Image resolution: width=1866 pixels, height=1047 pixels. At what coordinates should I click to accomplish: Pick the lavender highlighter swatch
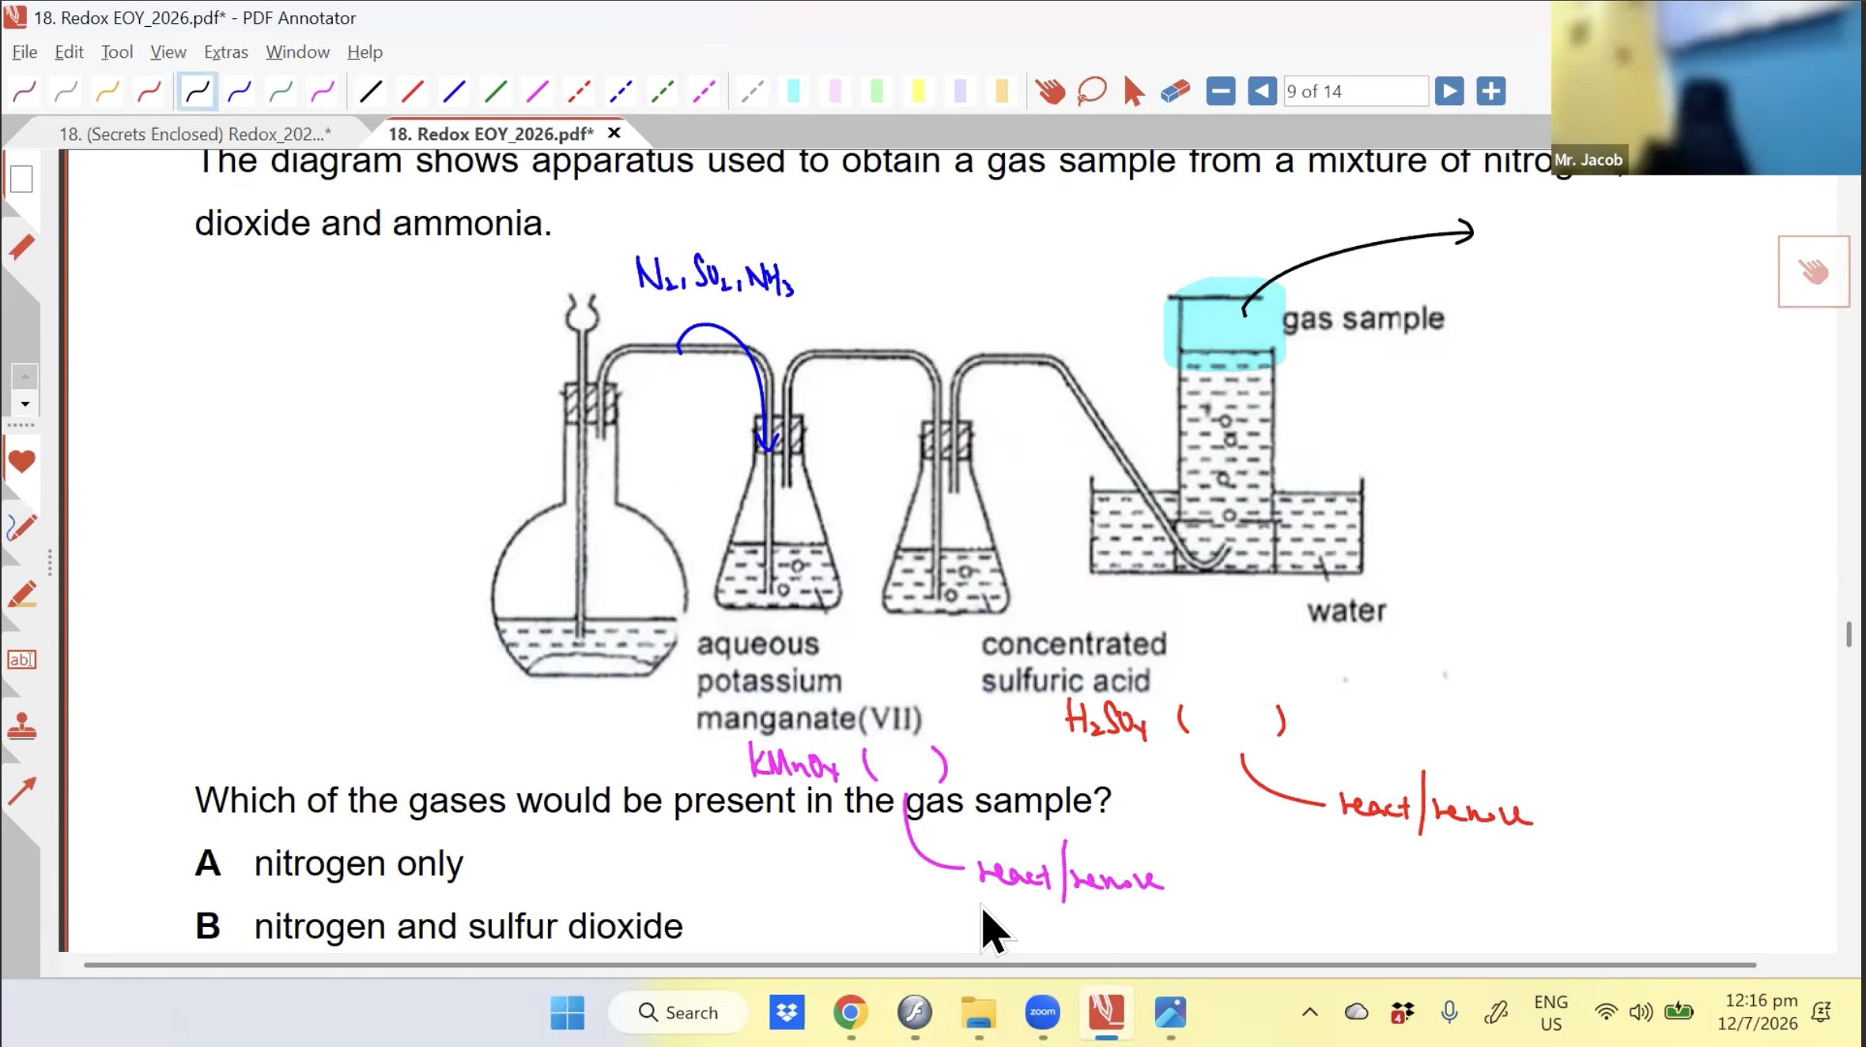pyautogui.click(x=961, y=92)
